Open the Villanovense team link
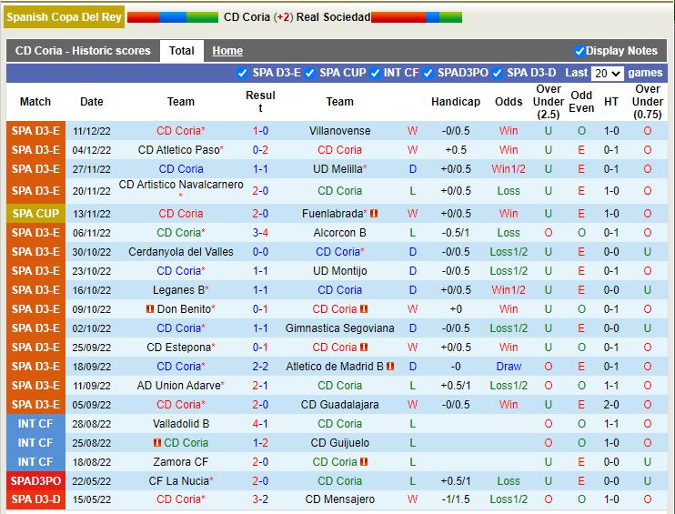Viewport: 675px width, 514px height. [339, 131]
